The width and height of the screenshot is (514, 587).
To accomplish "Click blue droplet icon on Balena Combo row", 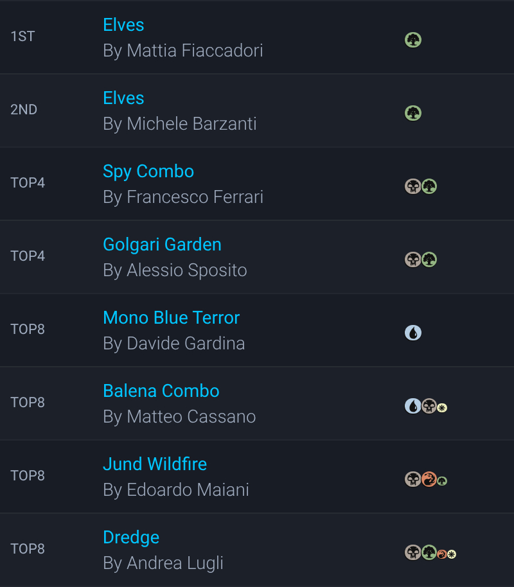I will pos(412,407).
